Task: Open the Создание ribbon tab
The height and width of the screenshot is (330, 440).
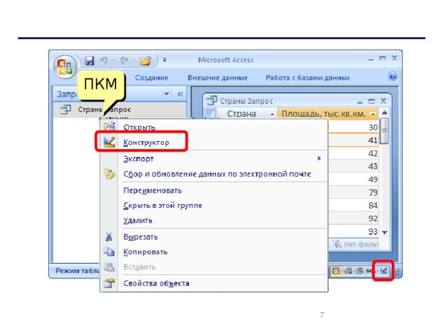Action: point(151,78)
